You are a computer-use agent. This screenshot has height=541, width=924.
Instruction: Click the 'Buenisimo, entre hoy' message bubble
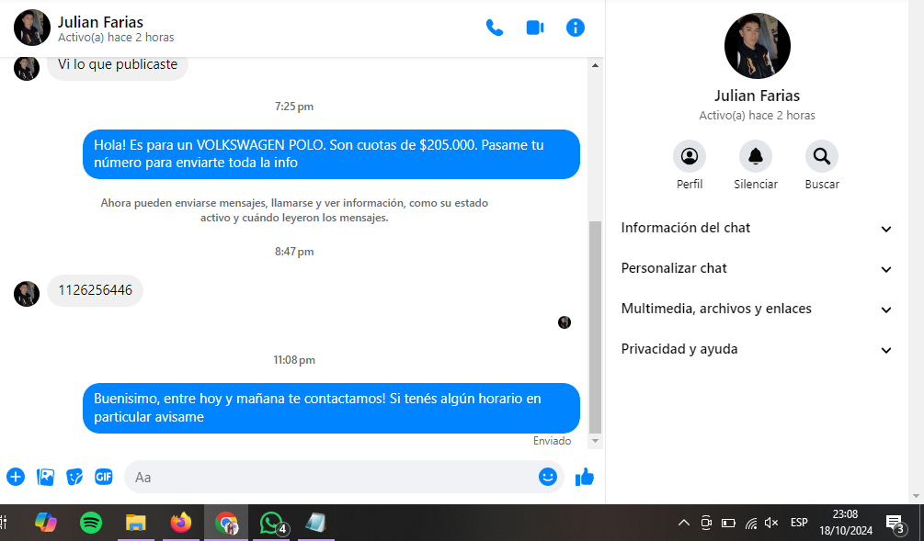click(331, 408)
